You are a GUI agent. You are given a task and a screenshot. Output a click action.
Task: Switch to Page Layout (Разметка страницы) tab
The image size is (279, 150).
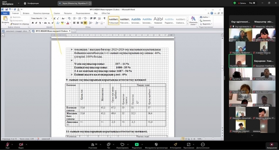tap(42, 13)
